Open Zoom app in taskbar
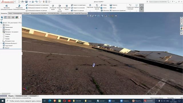This screenshot has width=183, height=103. click(x=112, y=101)
